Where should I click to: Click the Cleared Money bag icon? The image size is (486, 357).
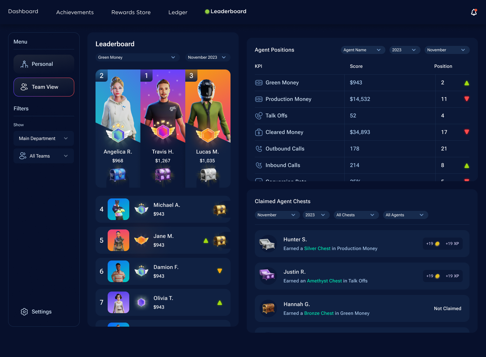point(259,132)
